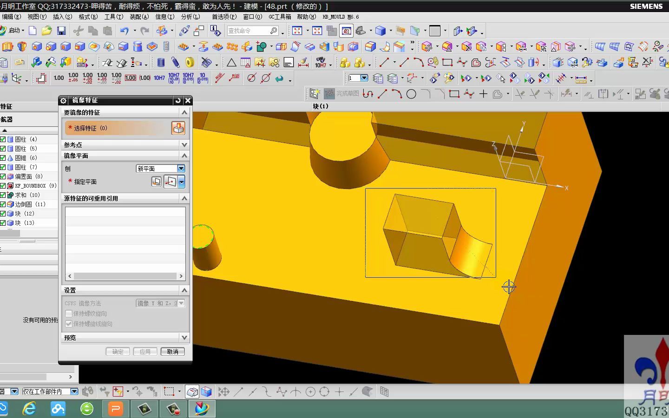Undo the last action
This screenshot has height=418, width=669.
(x=124, y=31)
